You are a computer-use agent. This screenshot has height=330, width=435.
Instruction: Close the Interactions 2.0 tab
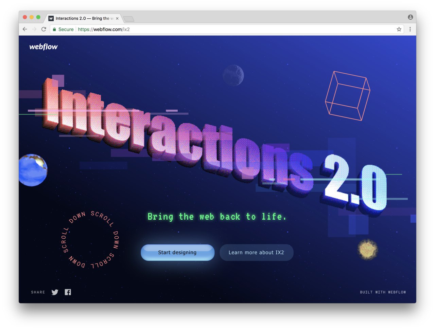(x=117, y=18)
